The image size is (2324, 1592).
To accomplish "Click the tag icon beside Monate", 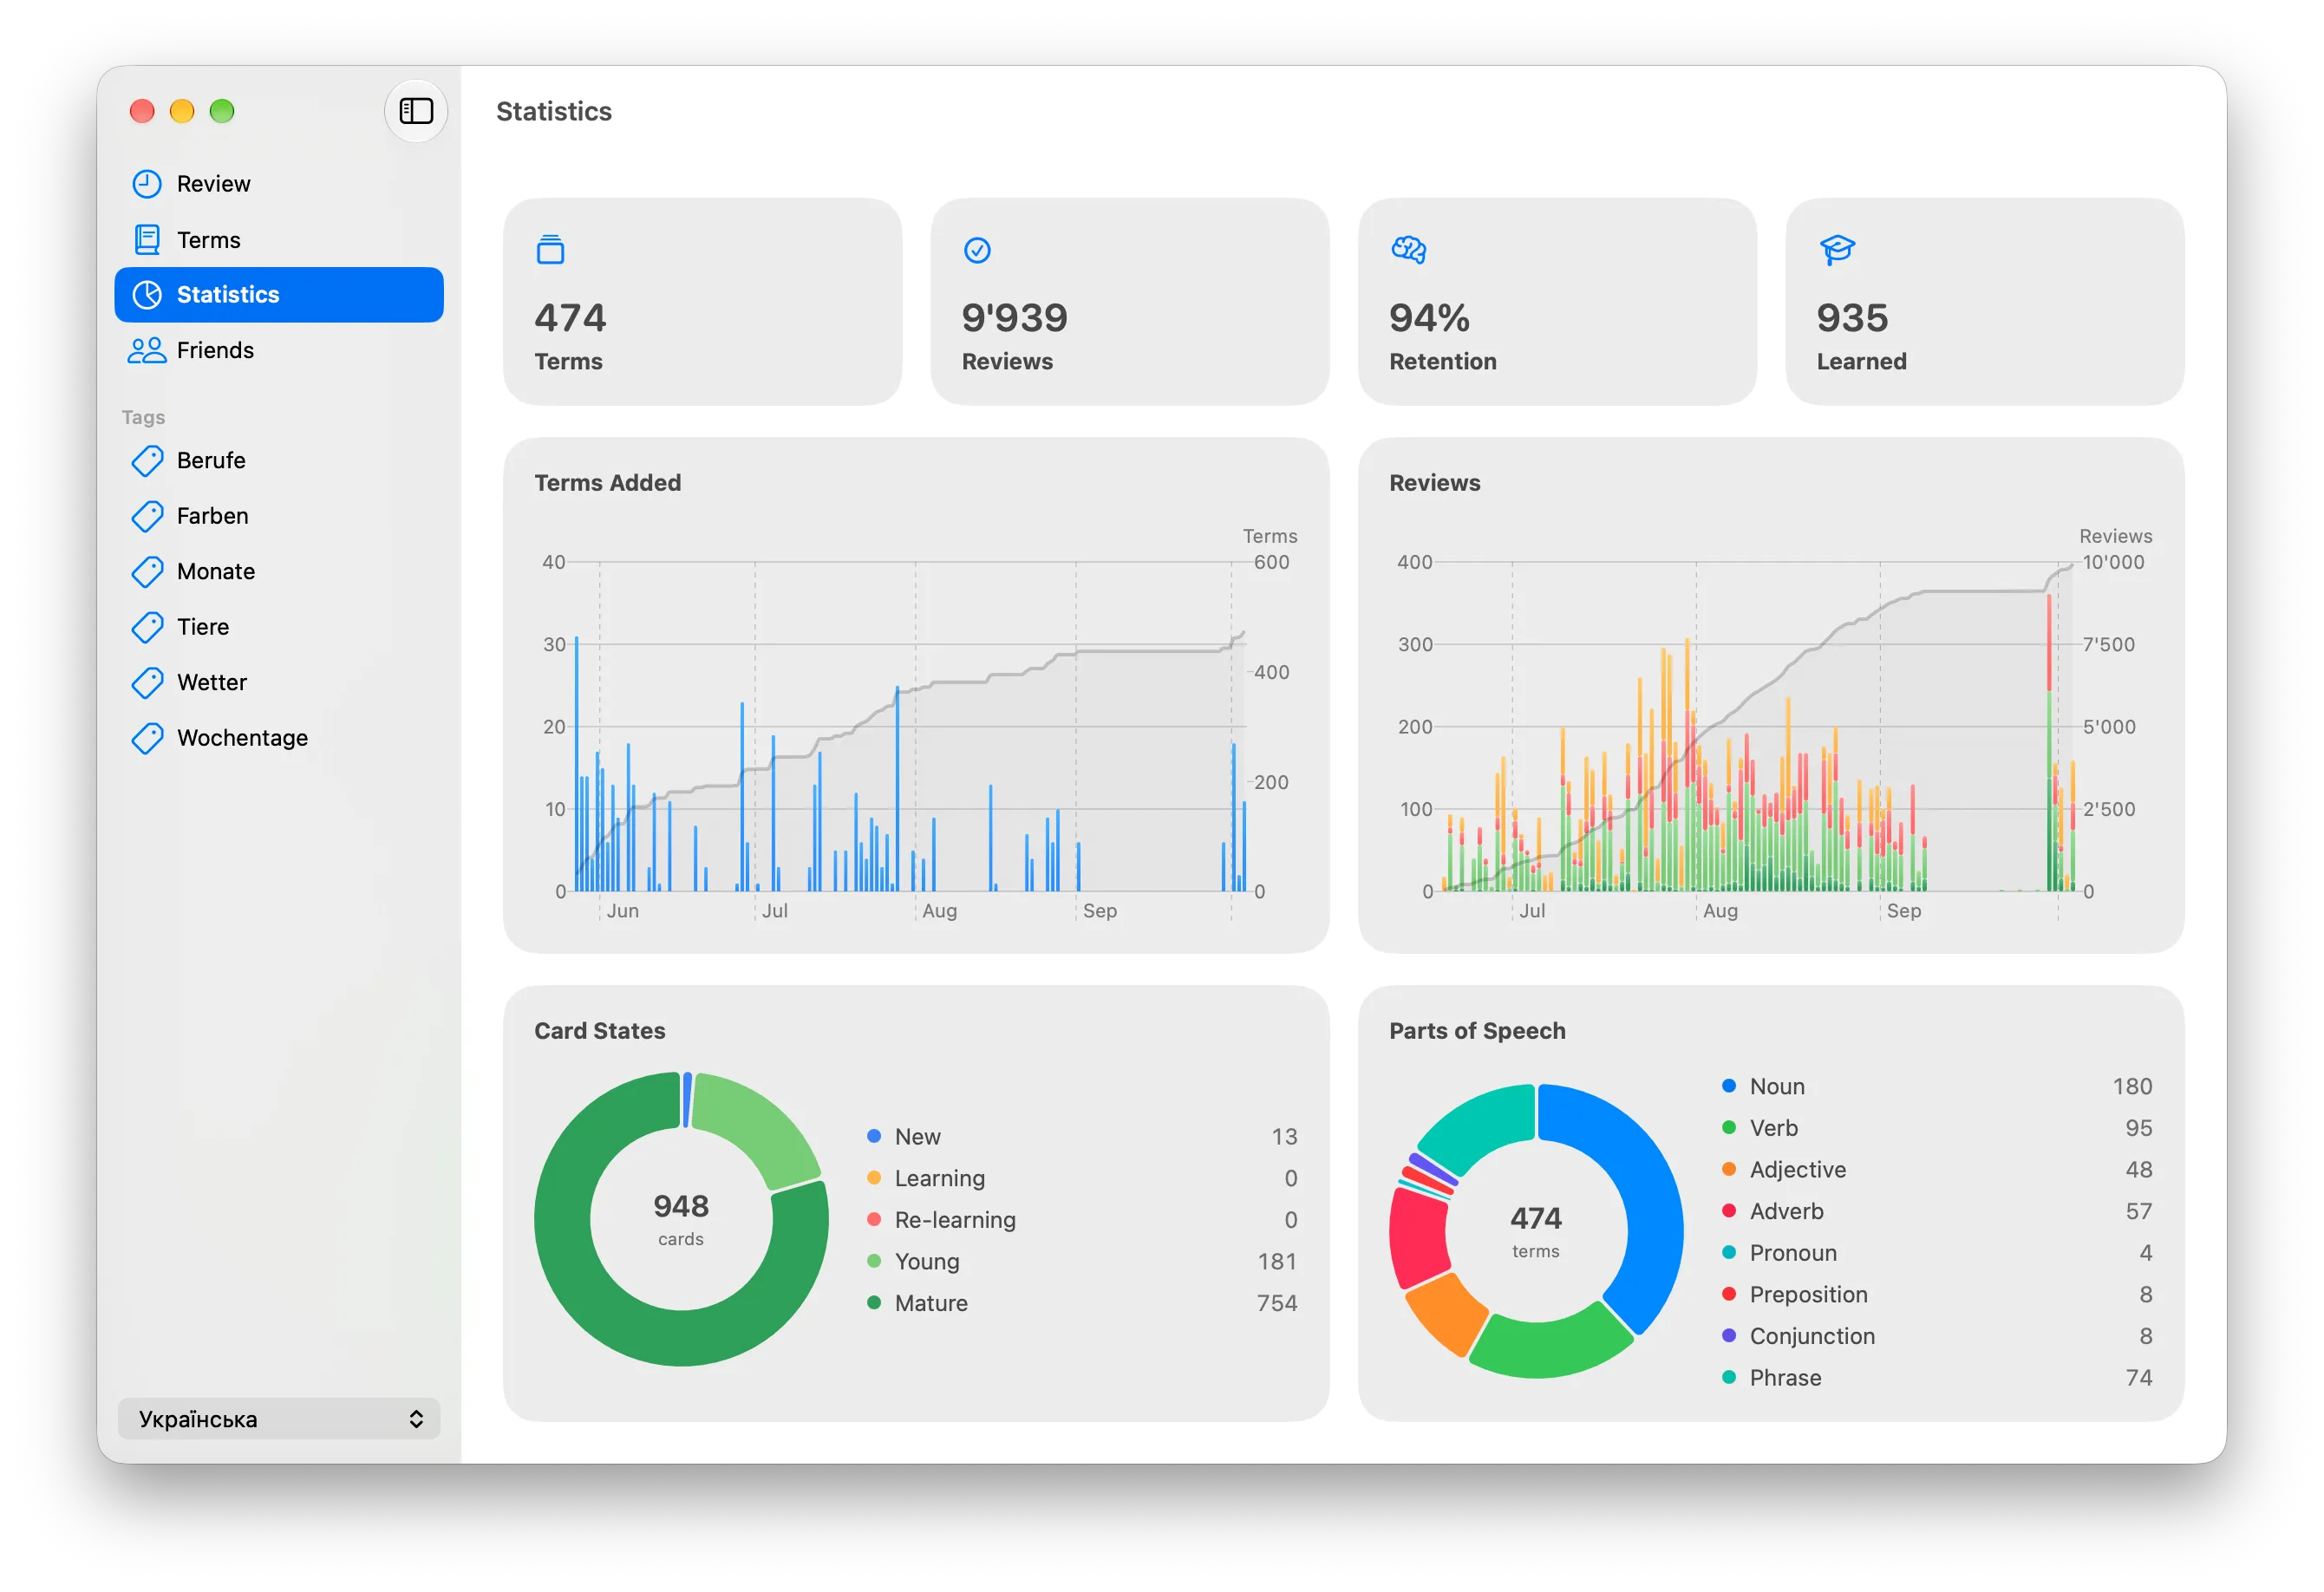I will [x=147, y=571].
